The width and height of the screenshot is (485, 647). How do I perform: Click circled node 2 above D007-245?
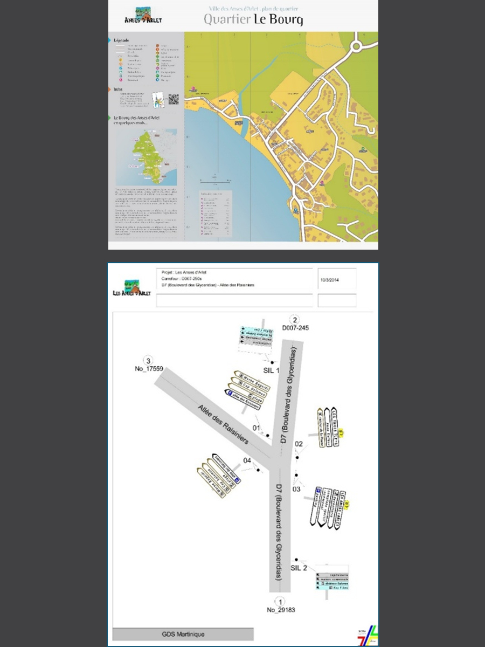(294, 319)
